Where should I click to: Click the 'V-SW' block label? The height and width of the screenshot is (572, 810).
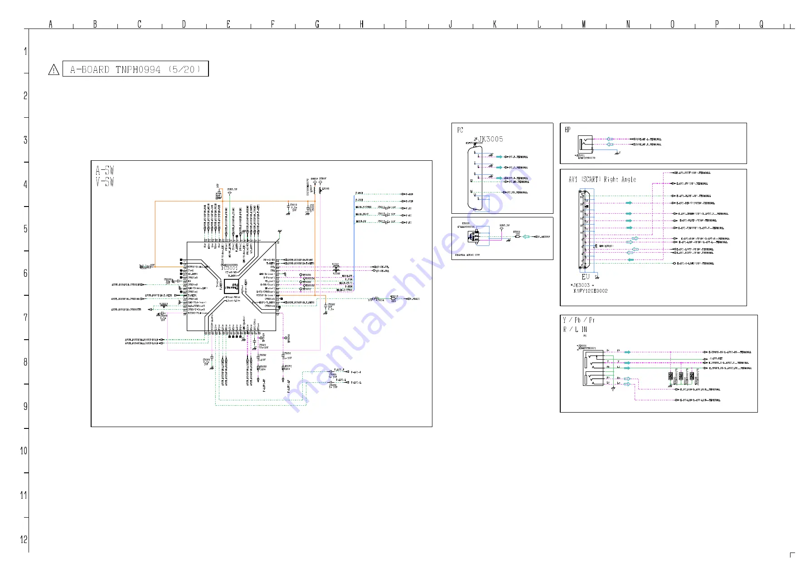[x=105, y=182]
